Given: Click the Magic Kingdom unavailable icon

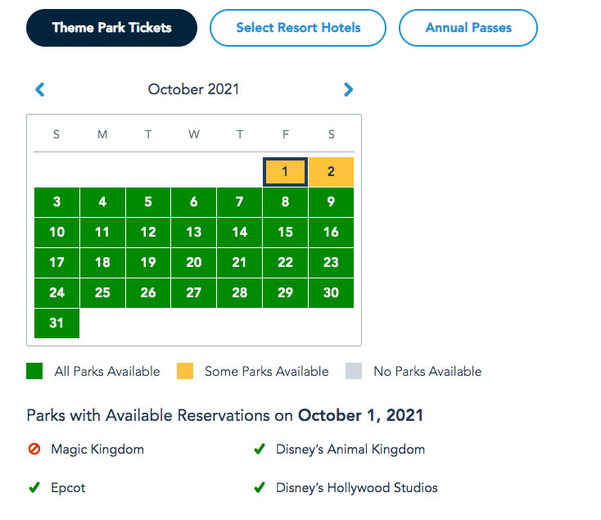Looking at the screenshot, I should 34,449.
